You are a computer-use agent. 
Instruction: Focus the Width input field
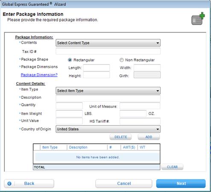[x=147, y=68]
